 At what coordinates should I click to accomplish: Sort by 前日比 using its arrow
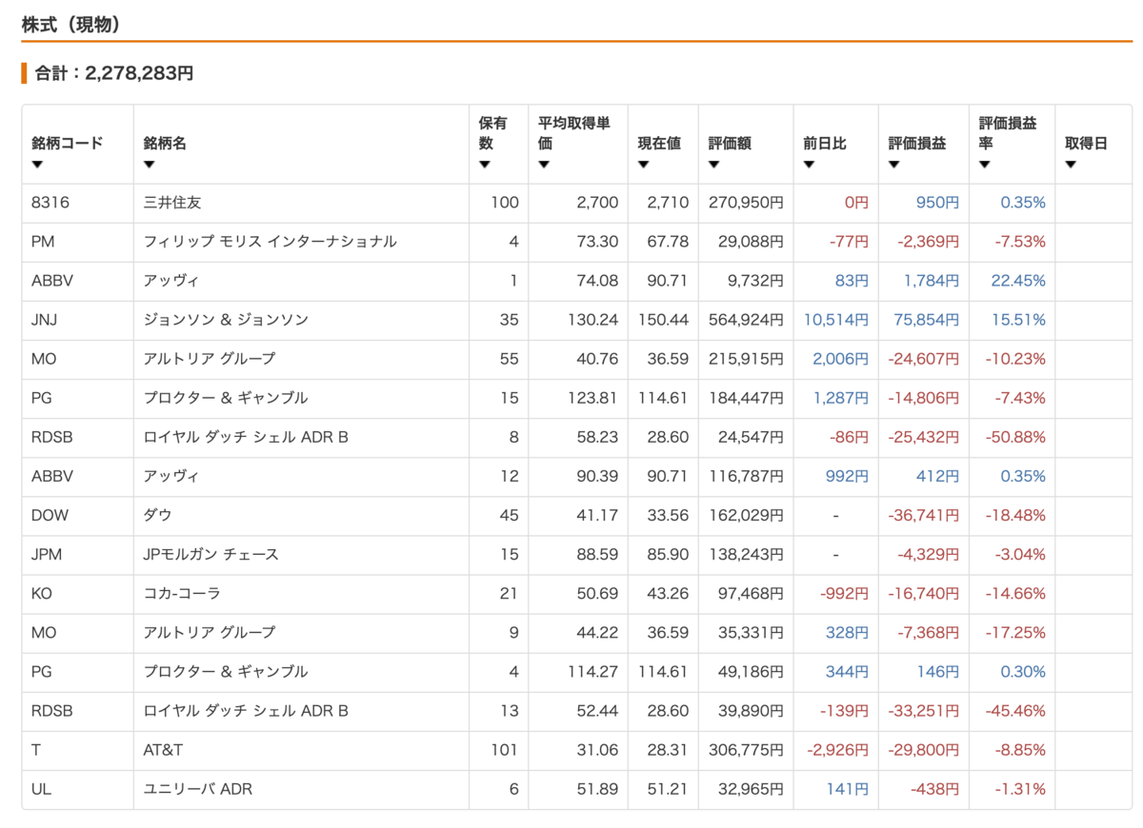click(809, 165)
